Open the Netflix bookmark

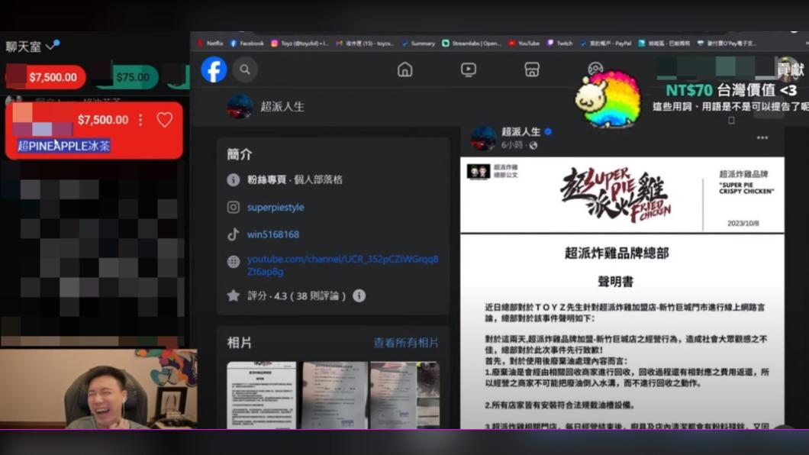coord(210,44)
